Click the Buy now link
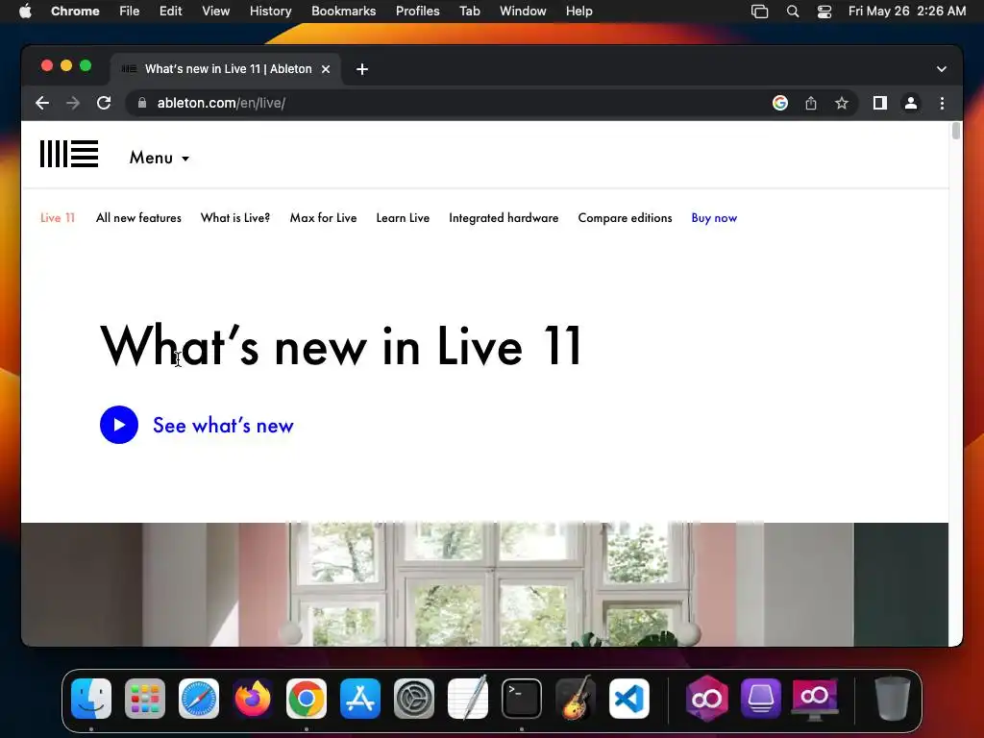This screenshot has width=984, height=738. click(x=714, y=218)
